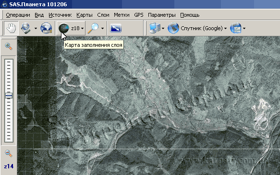Click the download from computer icon
Screen dimensions: 280x175
point(26,28)
